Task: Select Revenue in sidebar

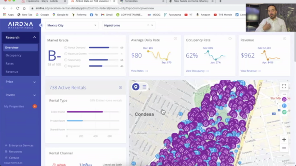Action: point(12,72)
